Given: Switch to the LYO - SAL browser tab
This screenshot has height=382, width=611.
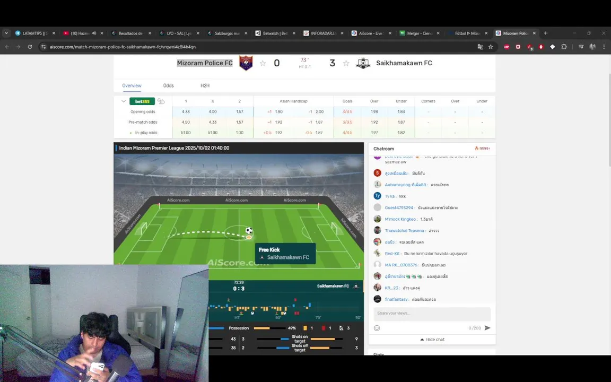Looking at the screenshot, I should tap(179, 33).
